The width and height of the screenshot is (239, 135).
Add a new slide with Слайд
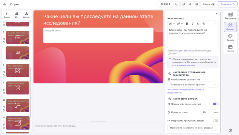tap(7, 15)
